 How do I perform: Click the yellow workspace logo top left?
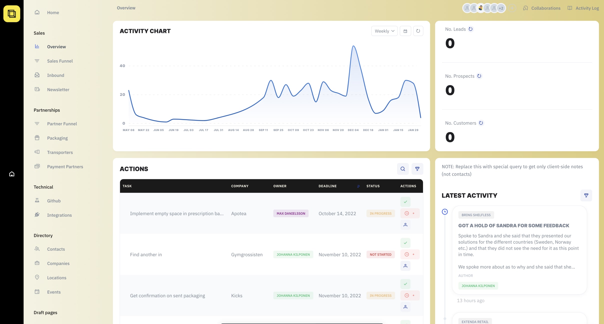click(11, 13)
